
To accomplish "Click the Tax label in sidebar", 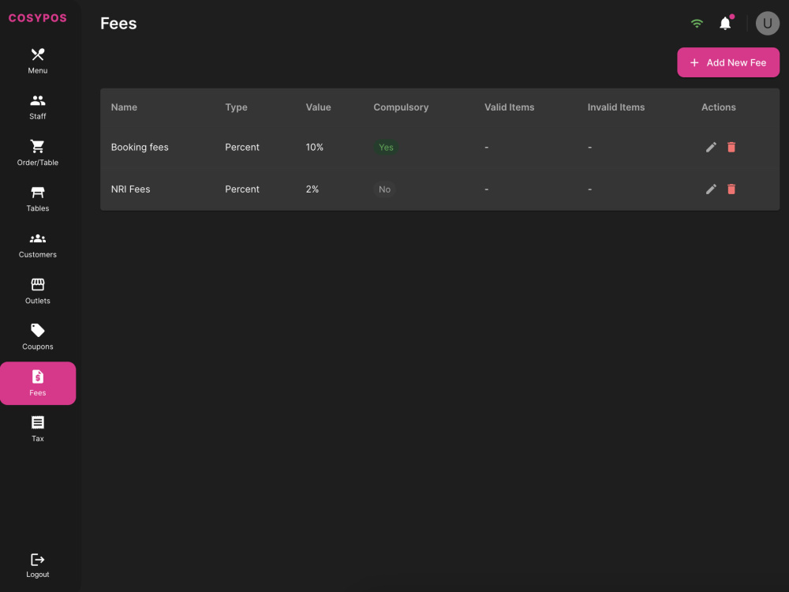I will 38,438.
